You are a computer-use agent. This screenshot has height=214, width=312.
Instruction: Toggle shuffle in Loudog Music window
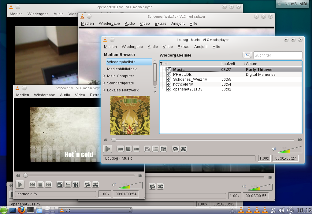tap(183, 149)
